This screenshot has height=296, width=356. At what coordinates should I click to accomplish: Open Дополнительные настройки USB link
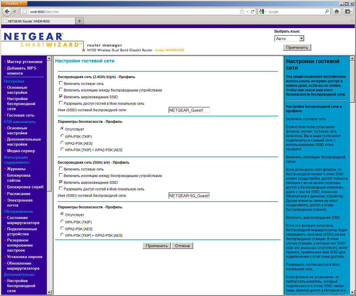pyautogui.click(x=24, y=142)
